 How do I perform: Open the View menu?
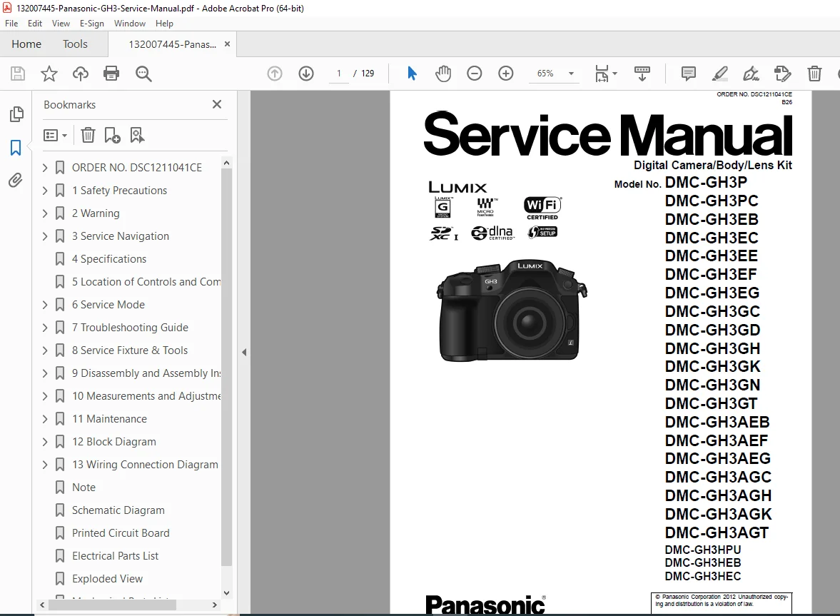pyautogui.click(x=61, y=24)
